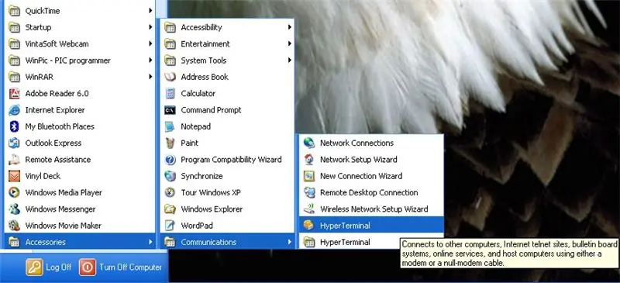Viewport: 620px width, 283px height.
Task: Click the Paint brush-cup icon
Action: pyautogui.click(x=170, y=143)
